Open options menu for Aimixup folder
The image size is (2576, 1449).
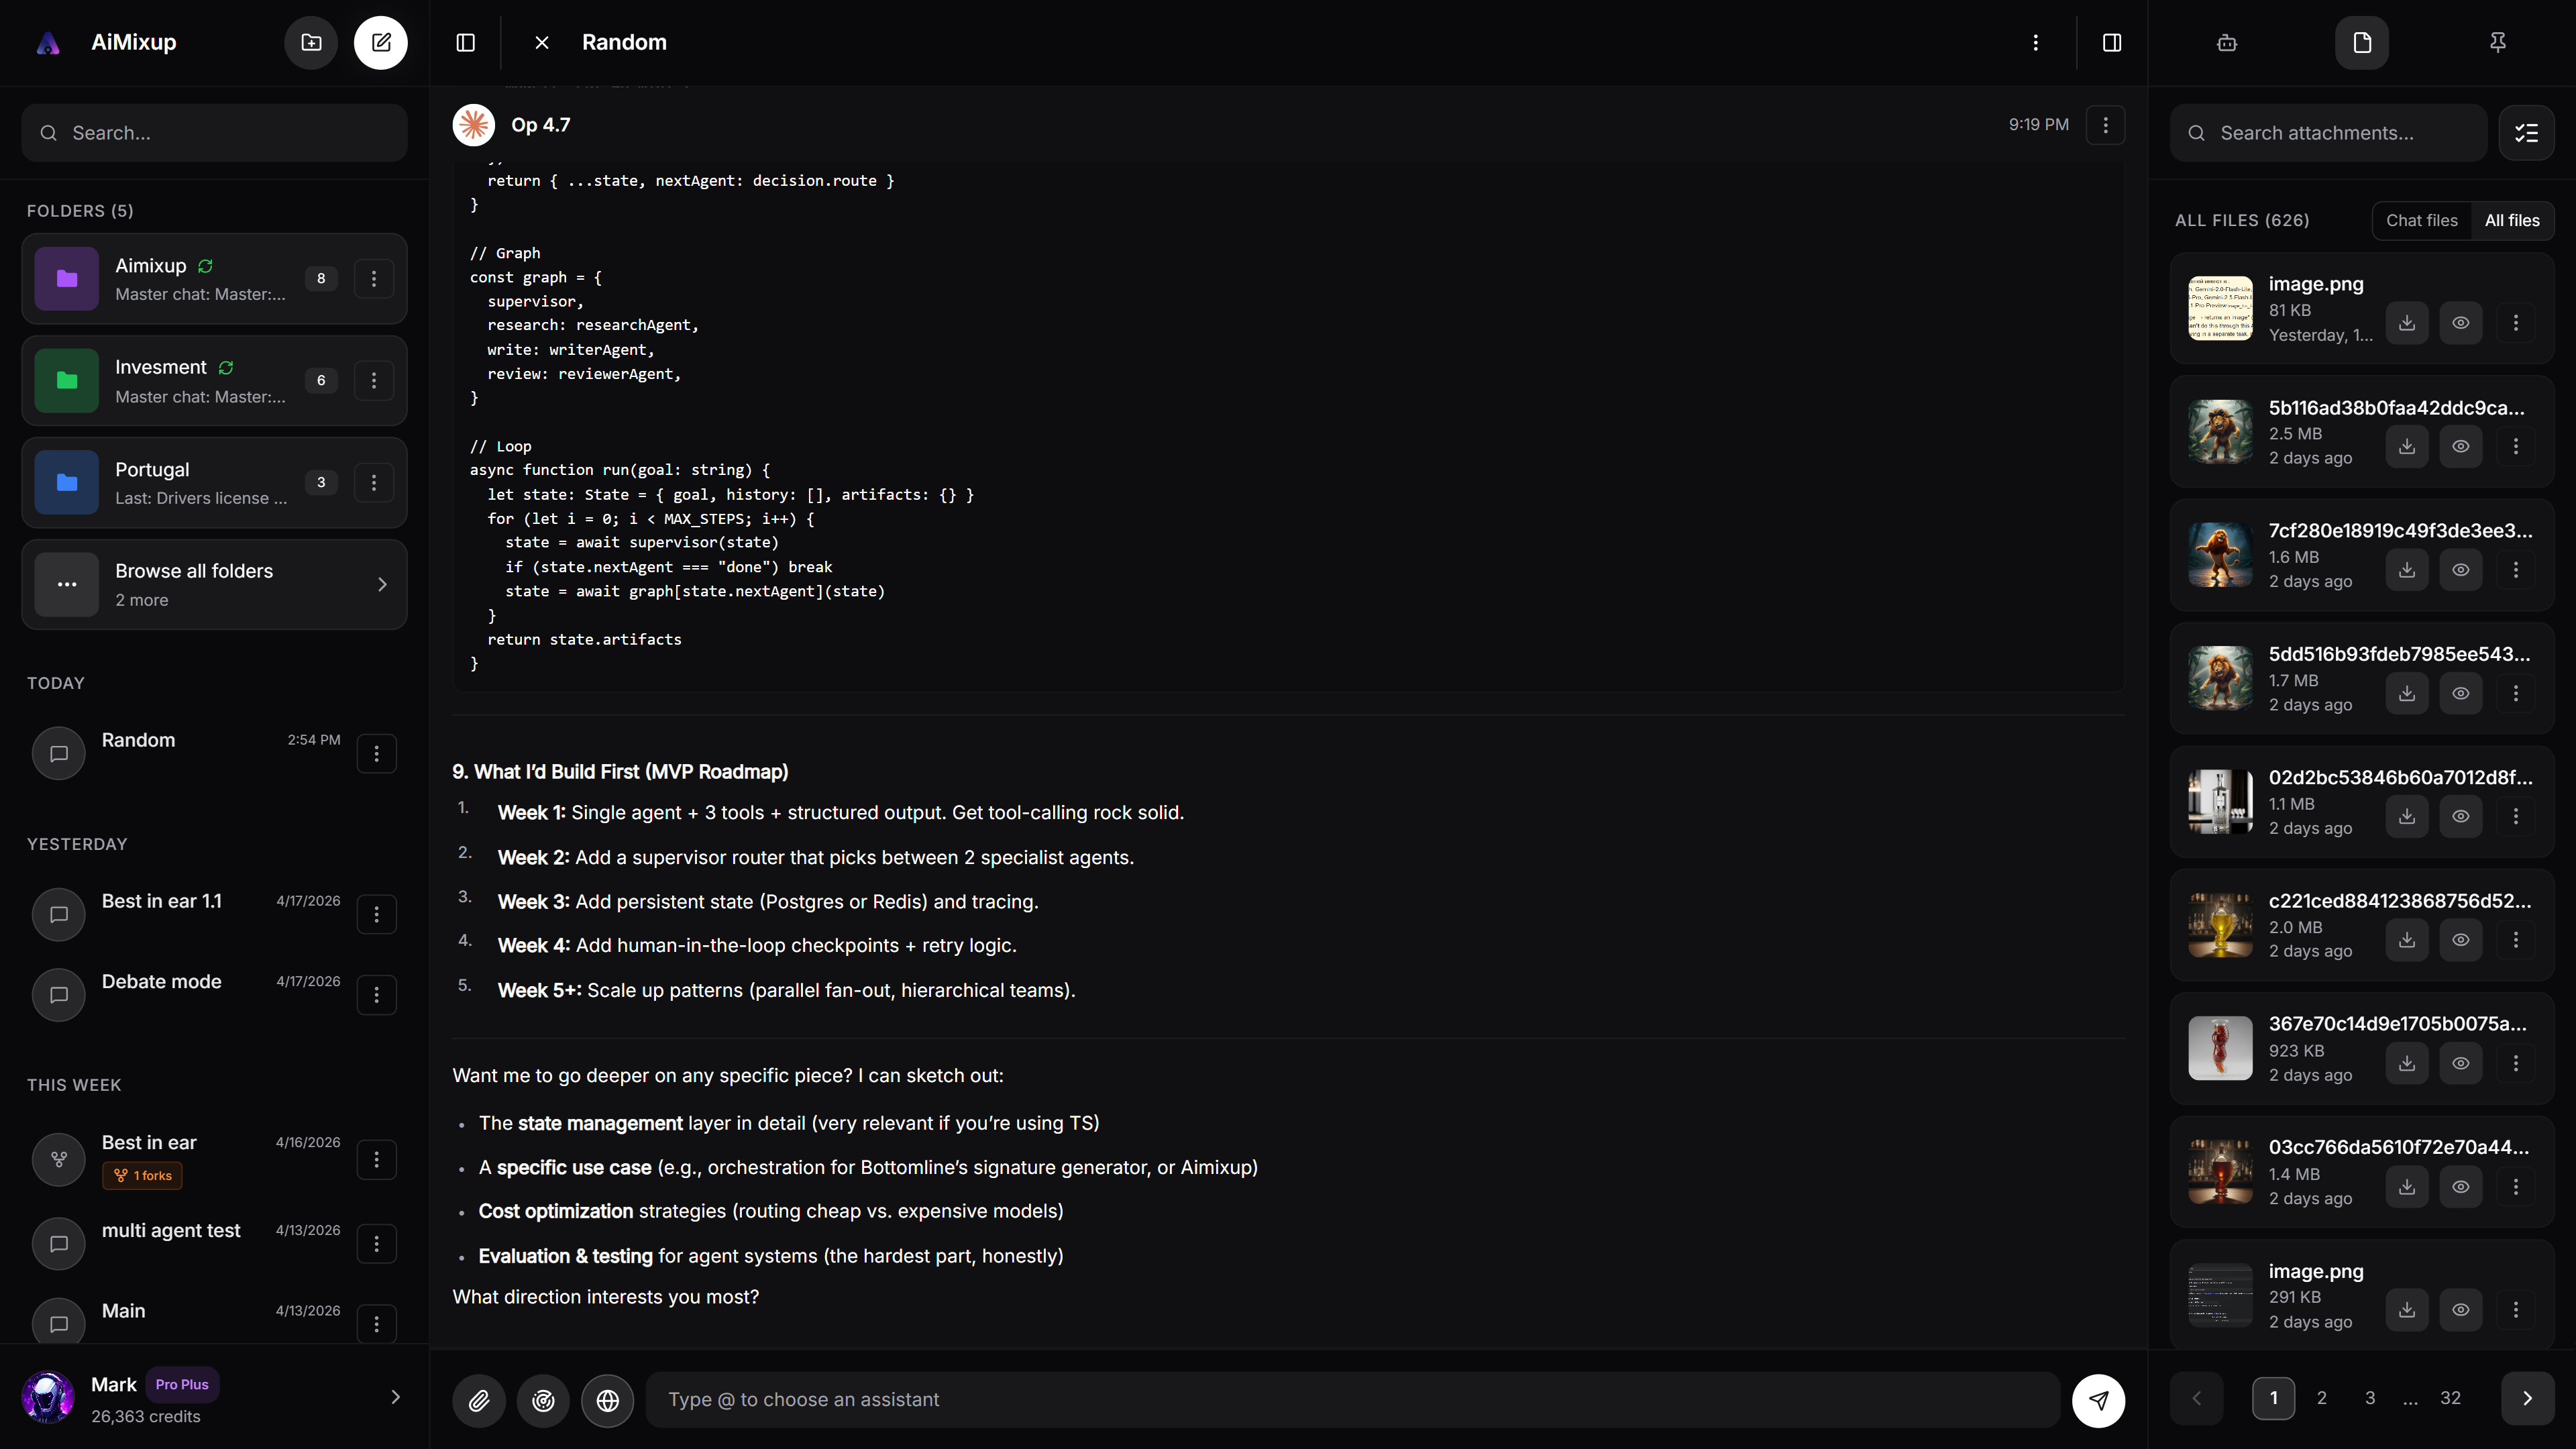coord(374,279)
